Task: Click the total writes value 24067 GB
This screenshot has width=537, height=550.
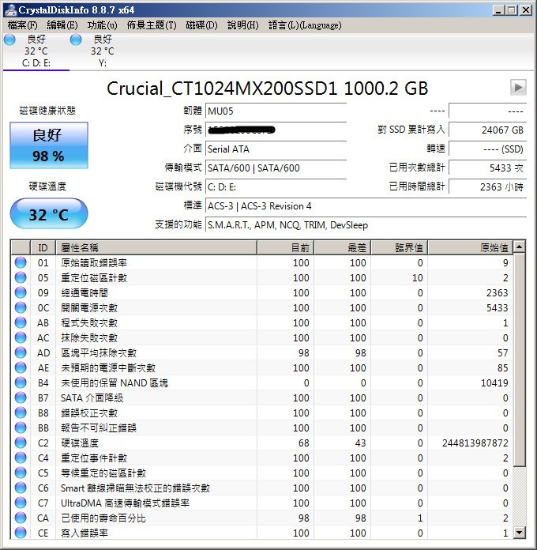Action: (x=487, y=130)
